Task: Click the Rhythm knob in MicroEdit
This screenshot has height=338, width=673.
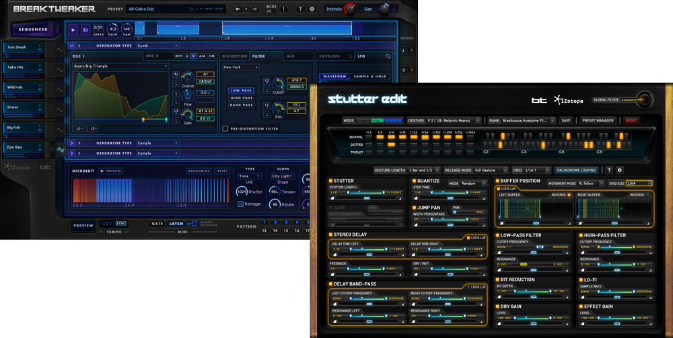Action: click(242, 192)
